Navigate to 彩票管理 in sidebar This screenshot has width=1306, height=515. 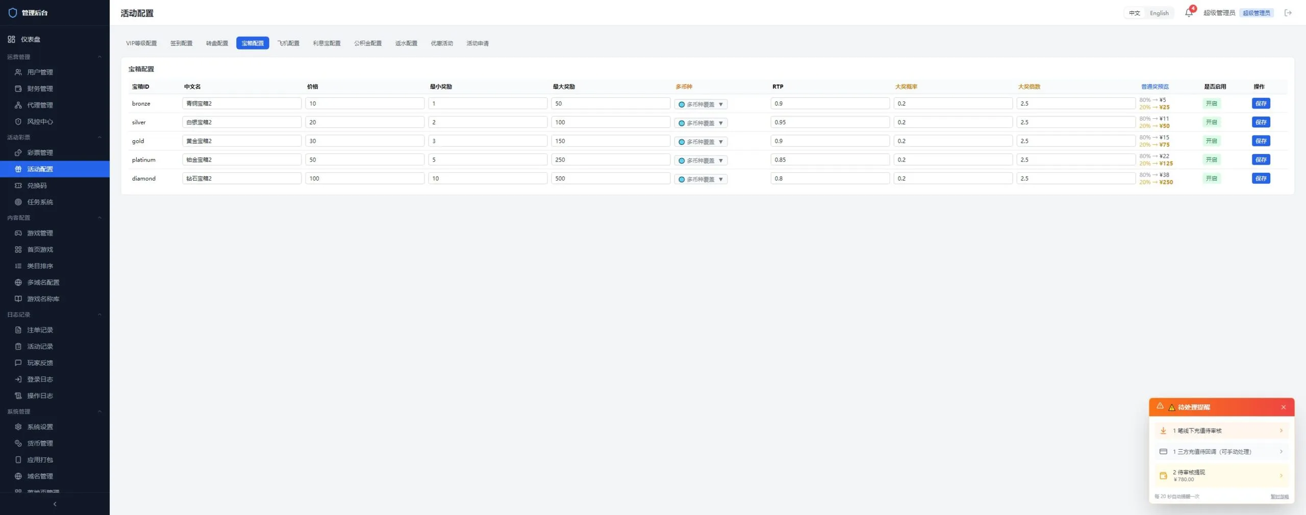[x=55, y=152]
